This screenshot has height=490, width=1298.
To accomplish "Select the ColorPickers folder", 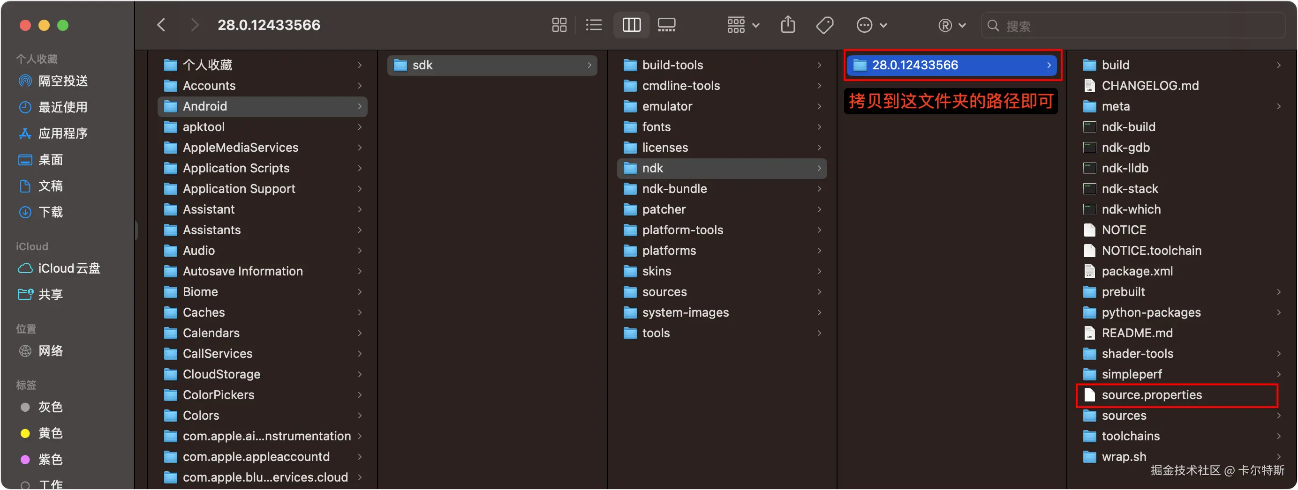I will click(263, 395).
